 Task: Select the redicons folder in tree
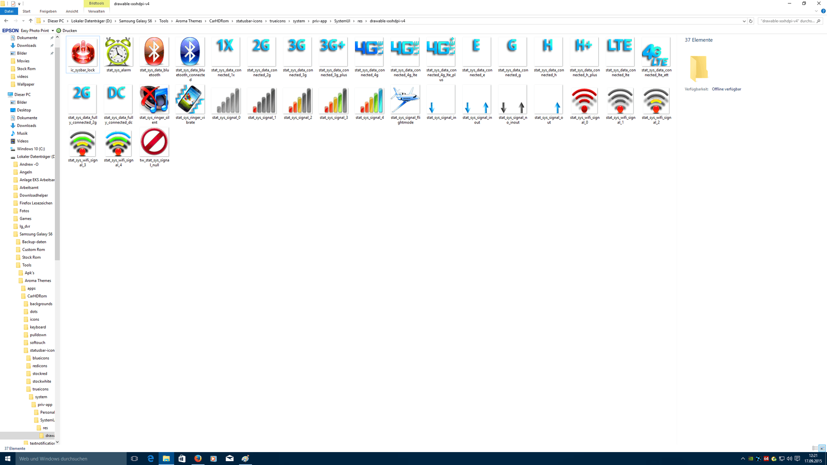coord(40,366)
